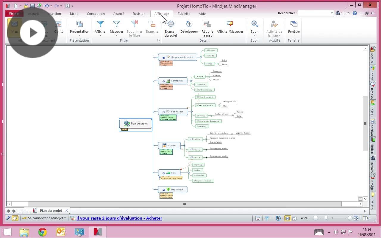381x238 pixels.
Task: Select the Budget subtopic under Contraintes
Action: tap(199, 77)
